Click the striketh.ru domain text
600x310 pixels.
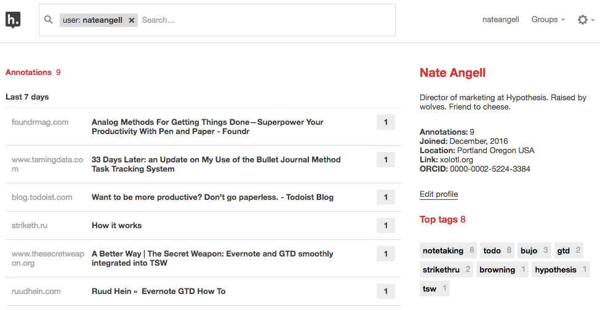(30, 226)
